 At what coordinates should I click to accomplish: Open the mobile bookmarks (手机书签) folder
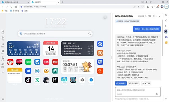[15, 11]
